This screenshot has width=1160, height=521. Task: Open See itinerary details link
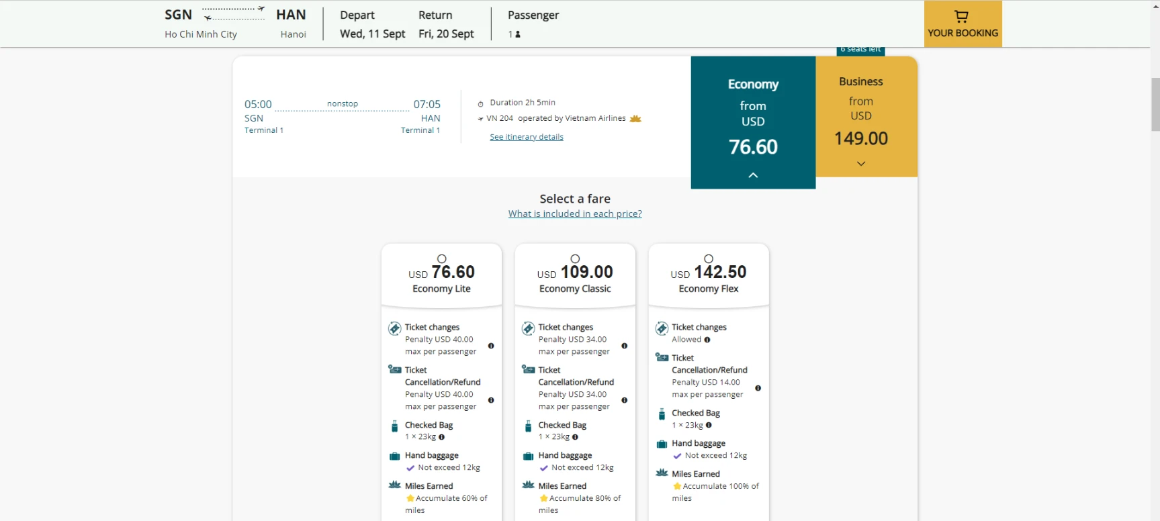(527, 137)
